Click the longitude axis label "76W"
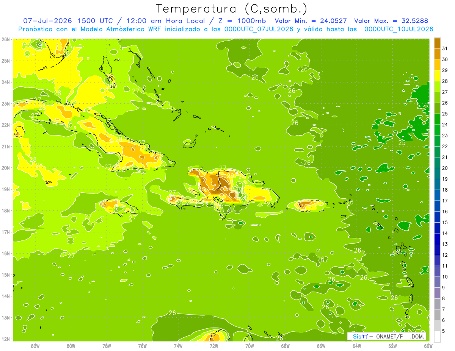Image resolution: width=455 pixels, height=351 pixels. 142,345
